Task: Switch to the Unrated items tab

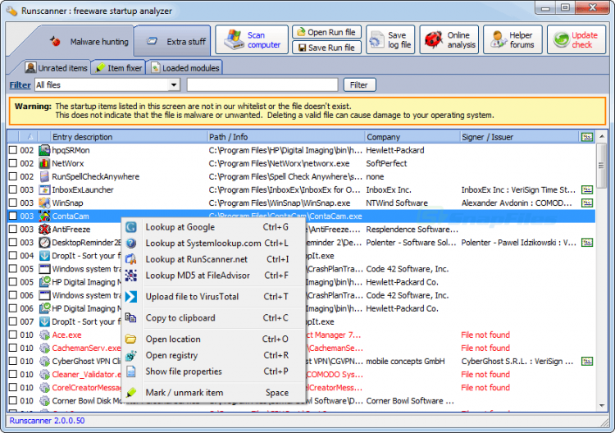Action: [x=56, y=68]
